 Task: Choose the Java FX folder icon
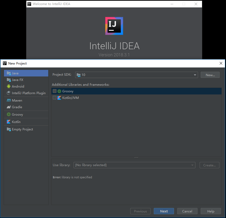point(9,80)
